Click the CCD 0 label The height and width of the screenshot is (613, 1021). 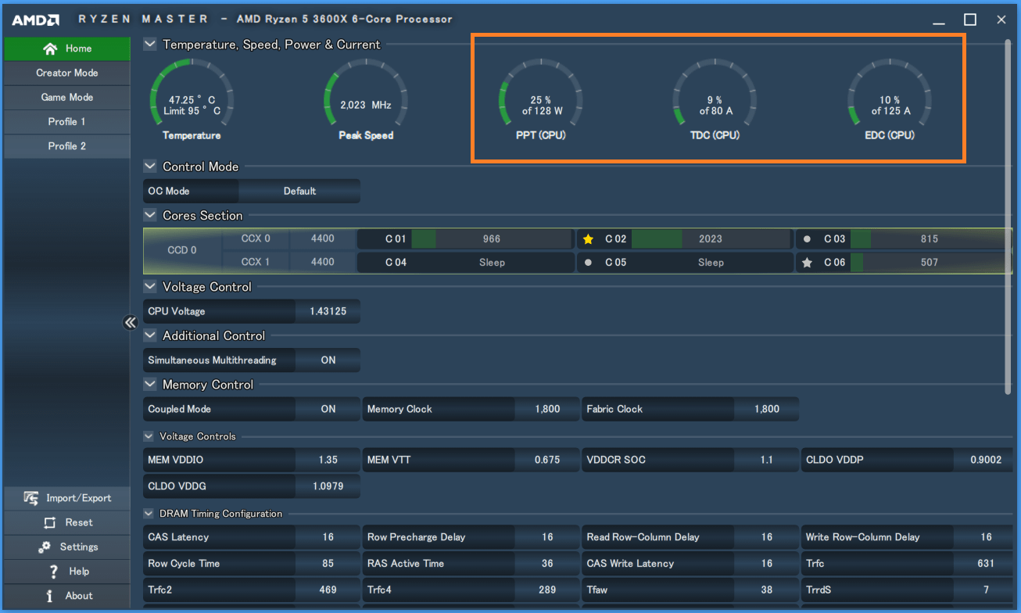183,250
